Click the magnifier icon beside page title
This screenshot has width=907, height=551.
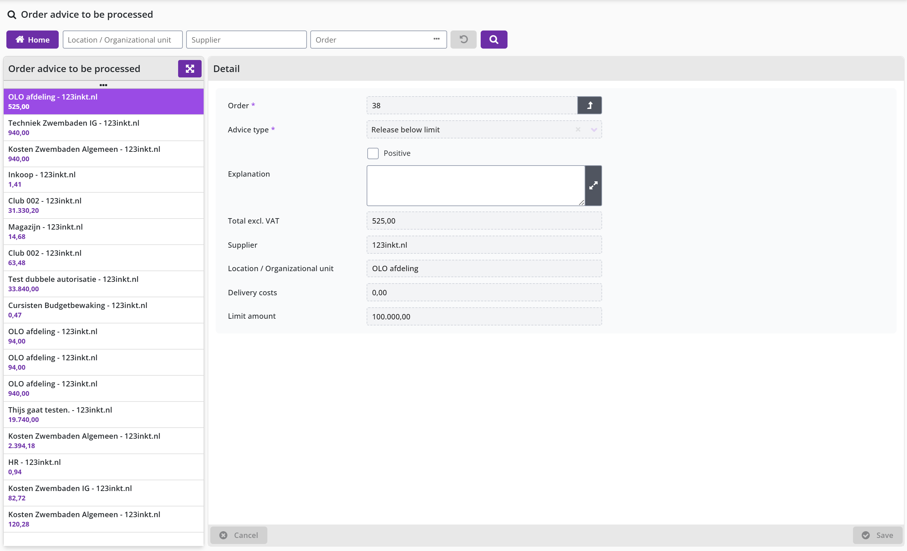pyautogui.click(x=12, y=15)
